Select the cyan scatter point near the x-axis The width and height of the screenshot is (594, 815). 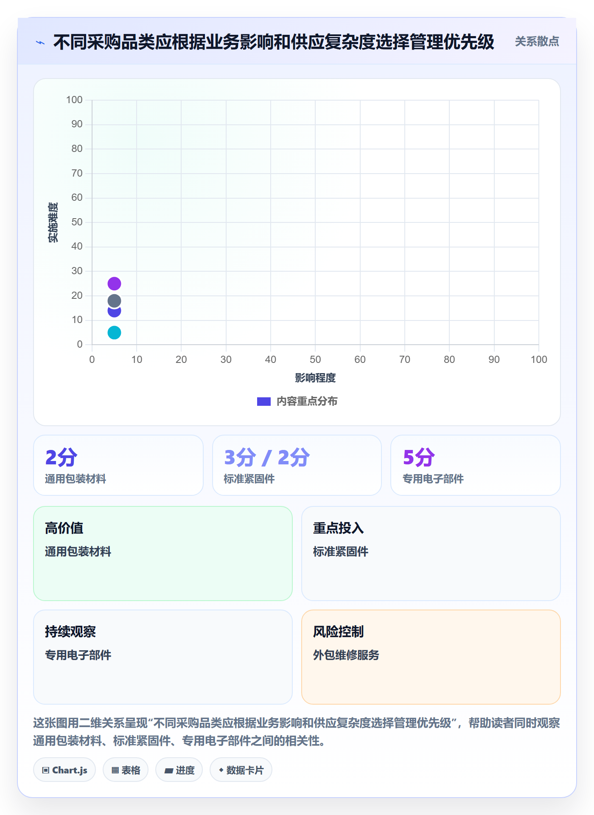tap(114, 332)
